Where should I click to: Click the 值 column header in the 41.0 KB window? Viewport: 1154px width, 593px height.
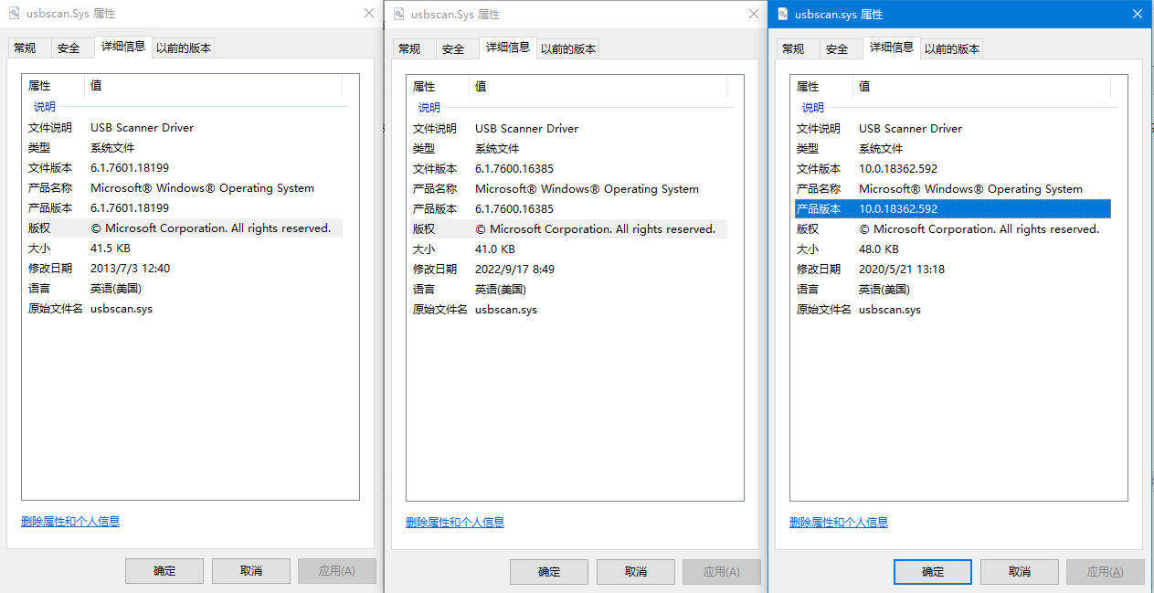481,87
